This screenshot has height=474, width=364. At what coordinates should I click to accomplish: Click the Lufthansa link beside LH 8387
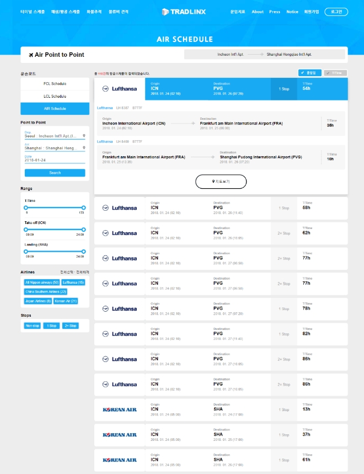[x=105, y=108]
